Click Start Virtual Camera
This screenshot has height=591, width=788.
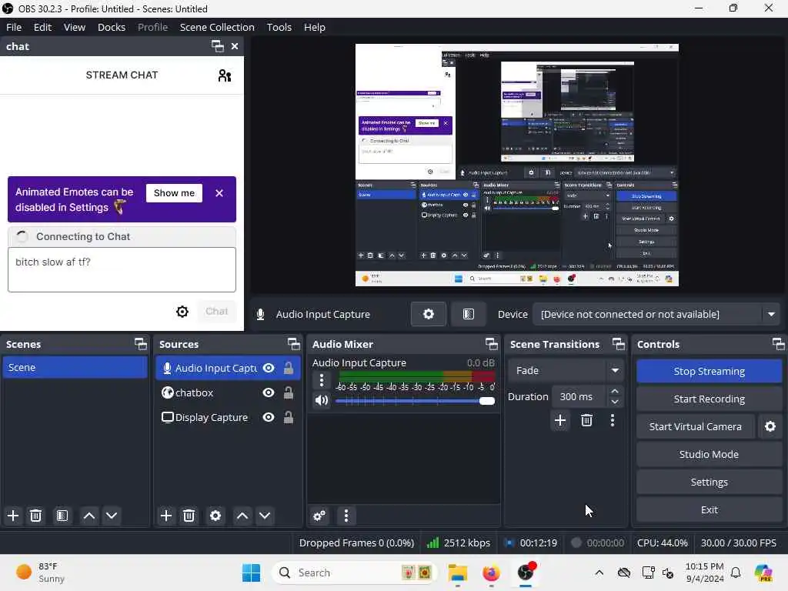[x=695, y=426]
